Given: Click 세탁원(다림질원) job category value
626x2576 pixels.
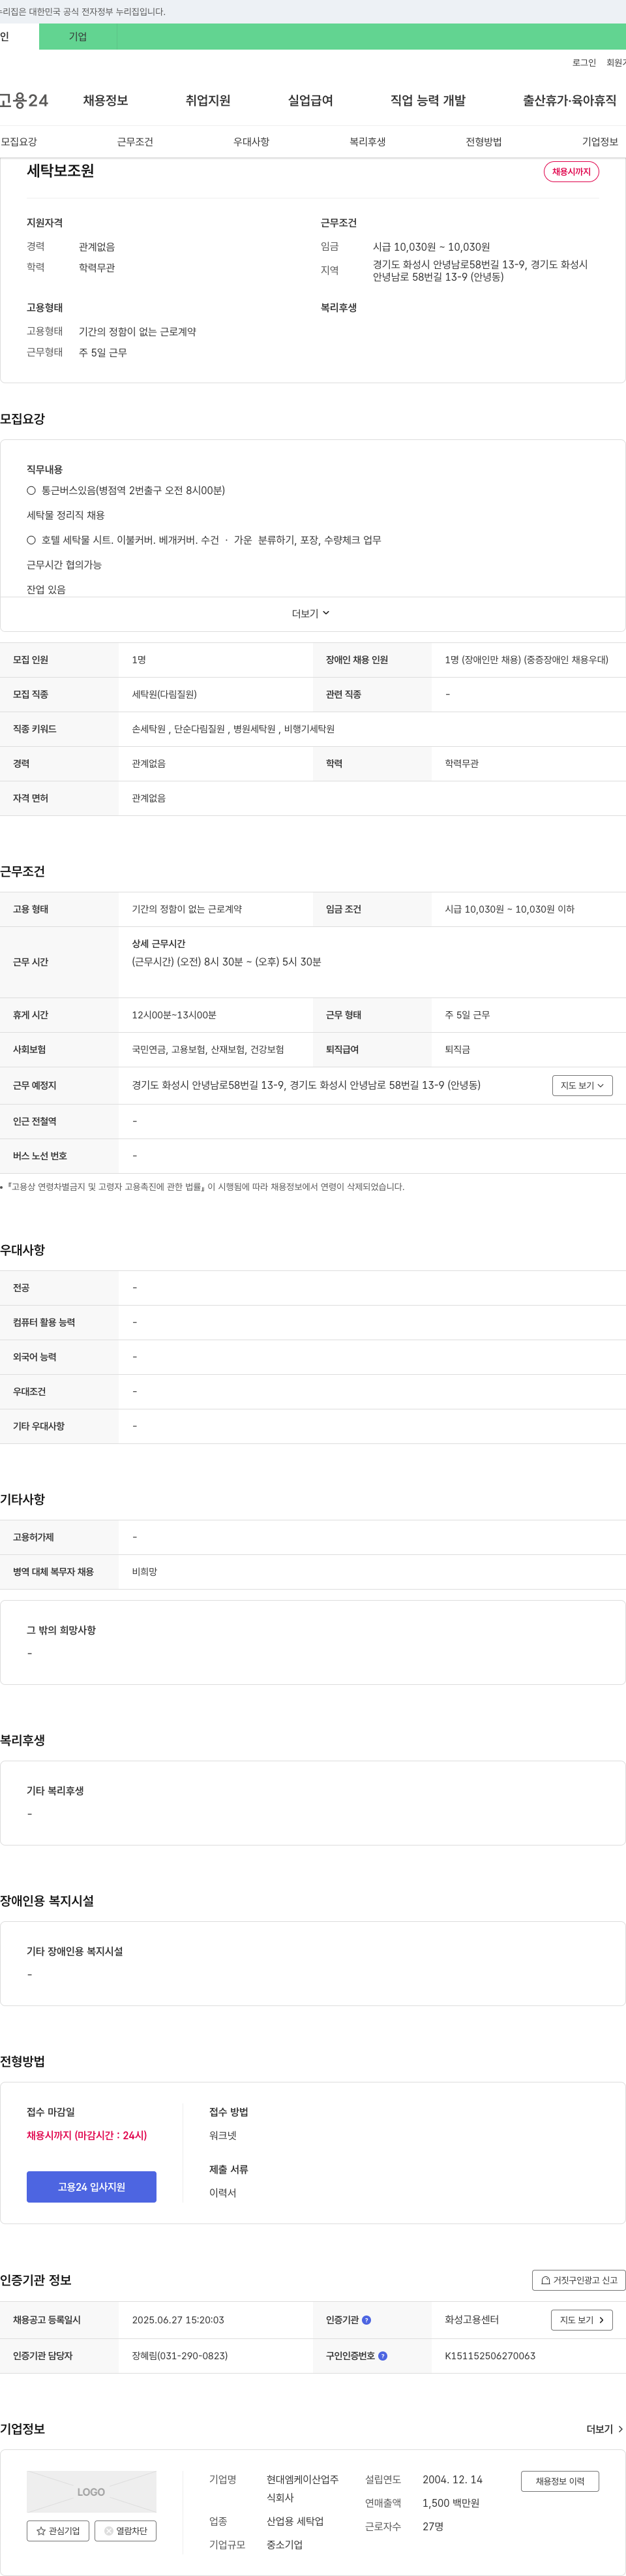Looking at the screenshot, I should click(x=164, y=694).
